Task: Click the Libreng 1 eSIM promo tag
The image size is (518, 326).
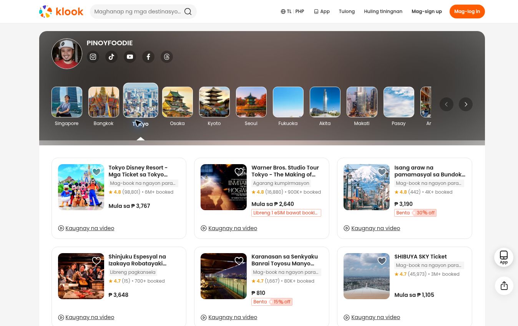Action: [286, 213]
